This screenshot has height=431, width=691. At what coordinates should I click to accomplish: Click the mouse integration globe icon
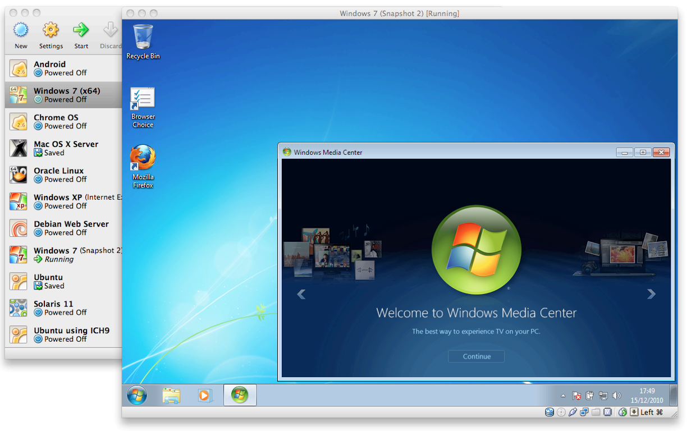click(623, 412)
